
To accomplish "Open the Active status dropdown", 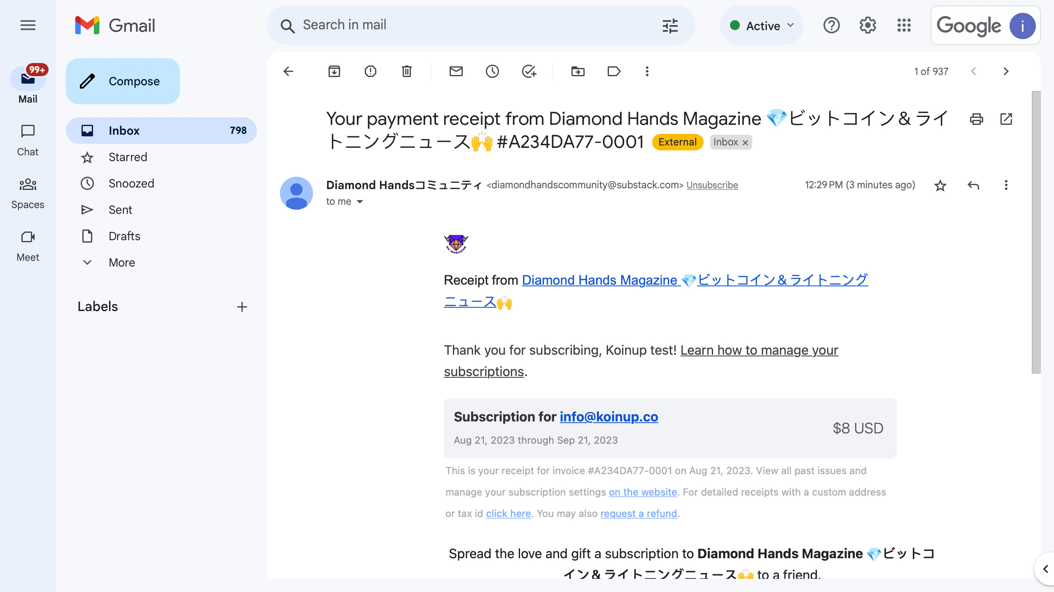I will [x=762, y=26].
